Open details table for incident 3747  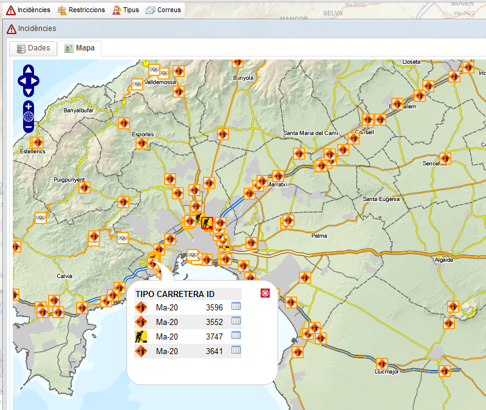pyautogui.click(x=236, y=335)
